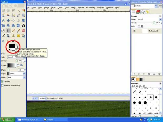Open the Select menu
163x122 pixels.
click(x=34, y=8)
